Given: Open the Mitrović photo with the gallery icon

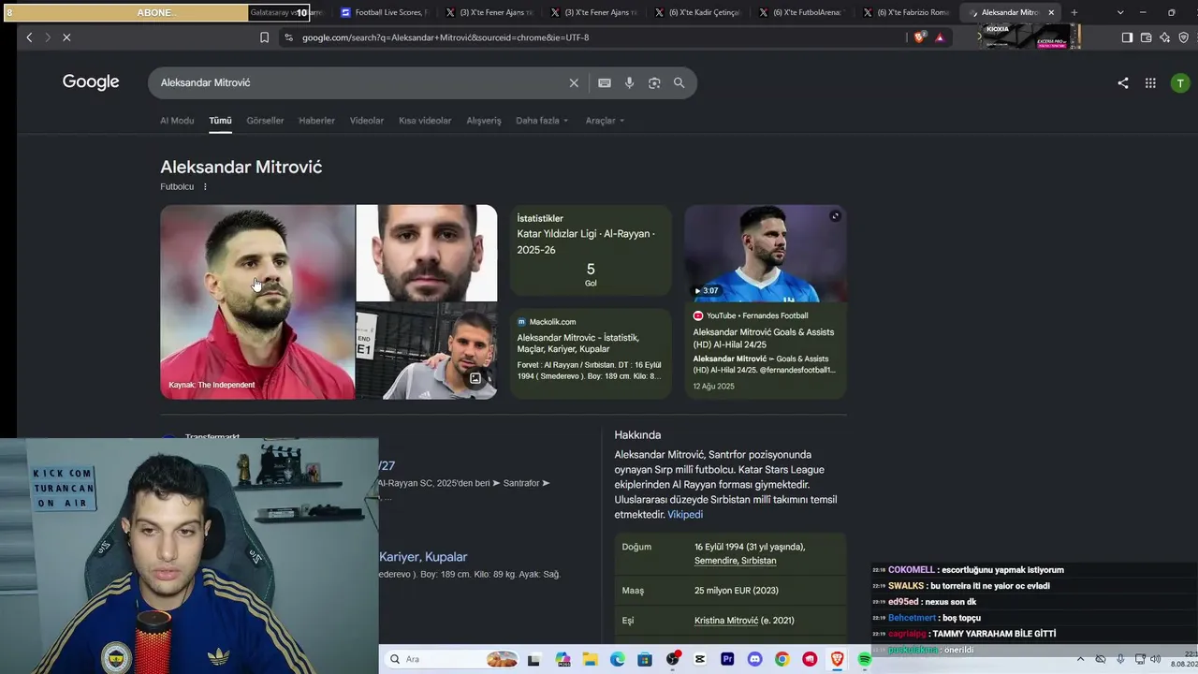Looking at the screenshot, I should tap(427, 352).
